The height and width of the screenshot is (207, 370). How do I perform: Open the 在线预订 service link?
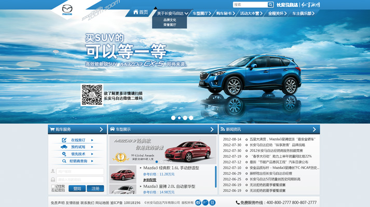coord(78,140)
